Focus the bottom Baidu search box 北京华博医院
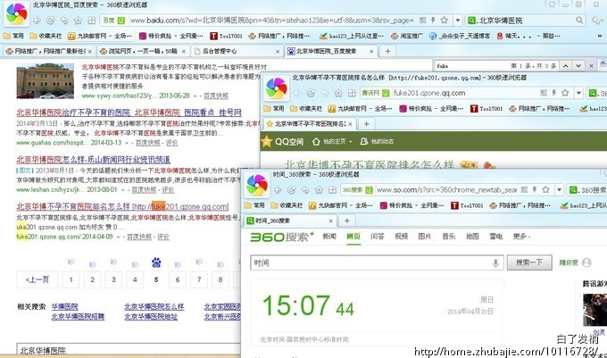This screenshot has width=607, height=358. [x=129, y=351]
